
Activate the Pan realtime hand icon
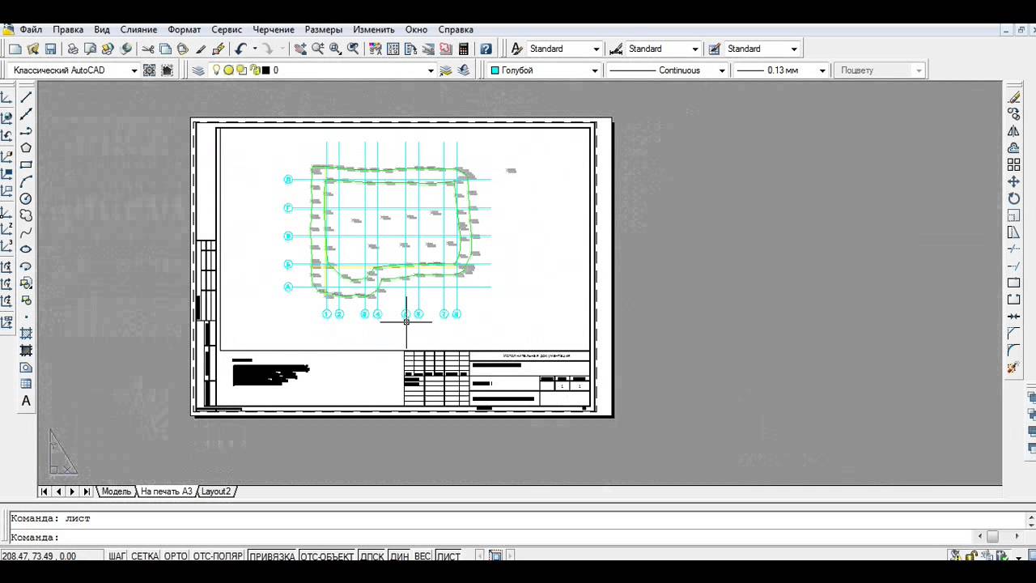tap(300, 49)
